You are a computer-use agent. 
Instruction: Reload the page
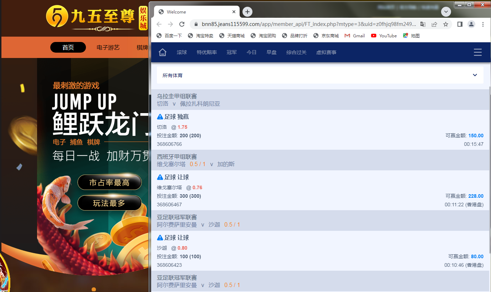pyautogui.click(x=182, y=24)
